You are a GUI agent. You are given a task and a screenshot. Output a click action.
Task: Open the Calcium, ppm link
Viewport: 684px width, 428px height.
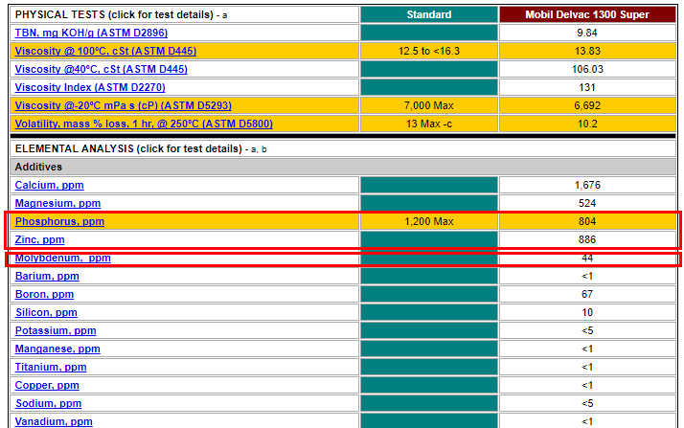49,185
